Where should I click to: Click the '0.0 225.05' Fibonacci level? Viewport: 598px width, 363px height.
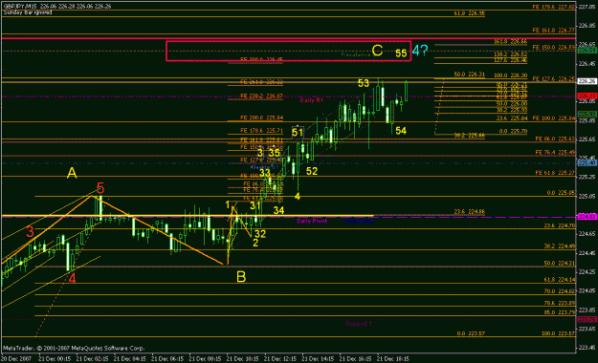(561, 193)
